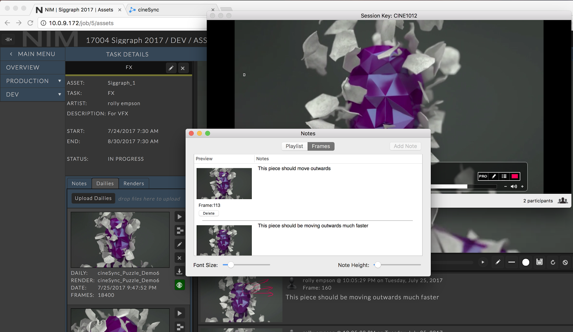Open the preview thumbnail of the second note
The image size is (573, 332).
tap(224, 240)
